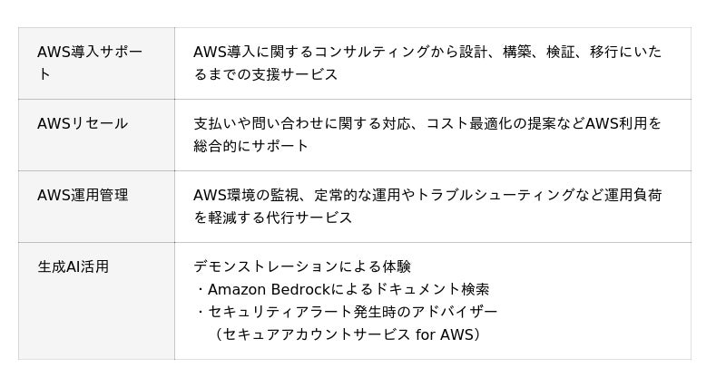Click the AWS導入に関するコンサルティング description text
The width and height of the screenshot is (726, 387).
(x=427, y=52)
